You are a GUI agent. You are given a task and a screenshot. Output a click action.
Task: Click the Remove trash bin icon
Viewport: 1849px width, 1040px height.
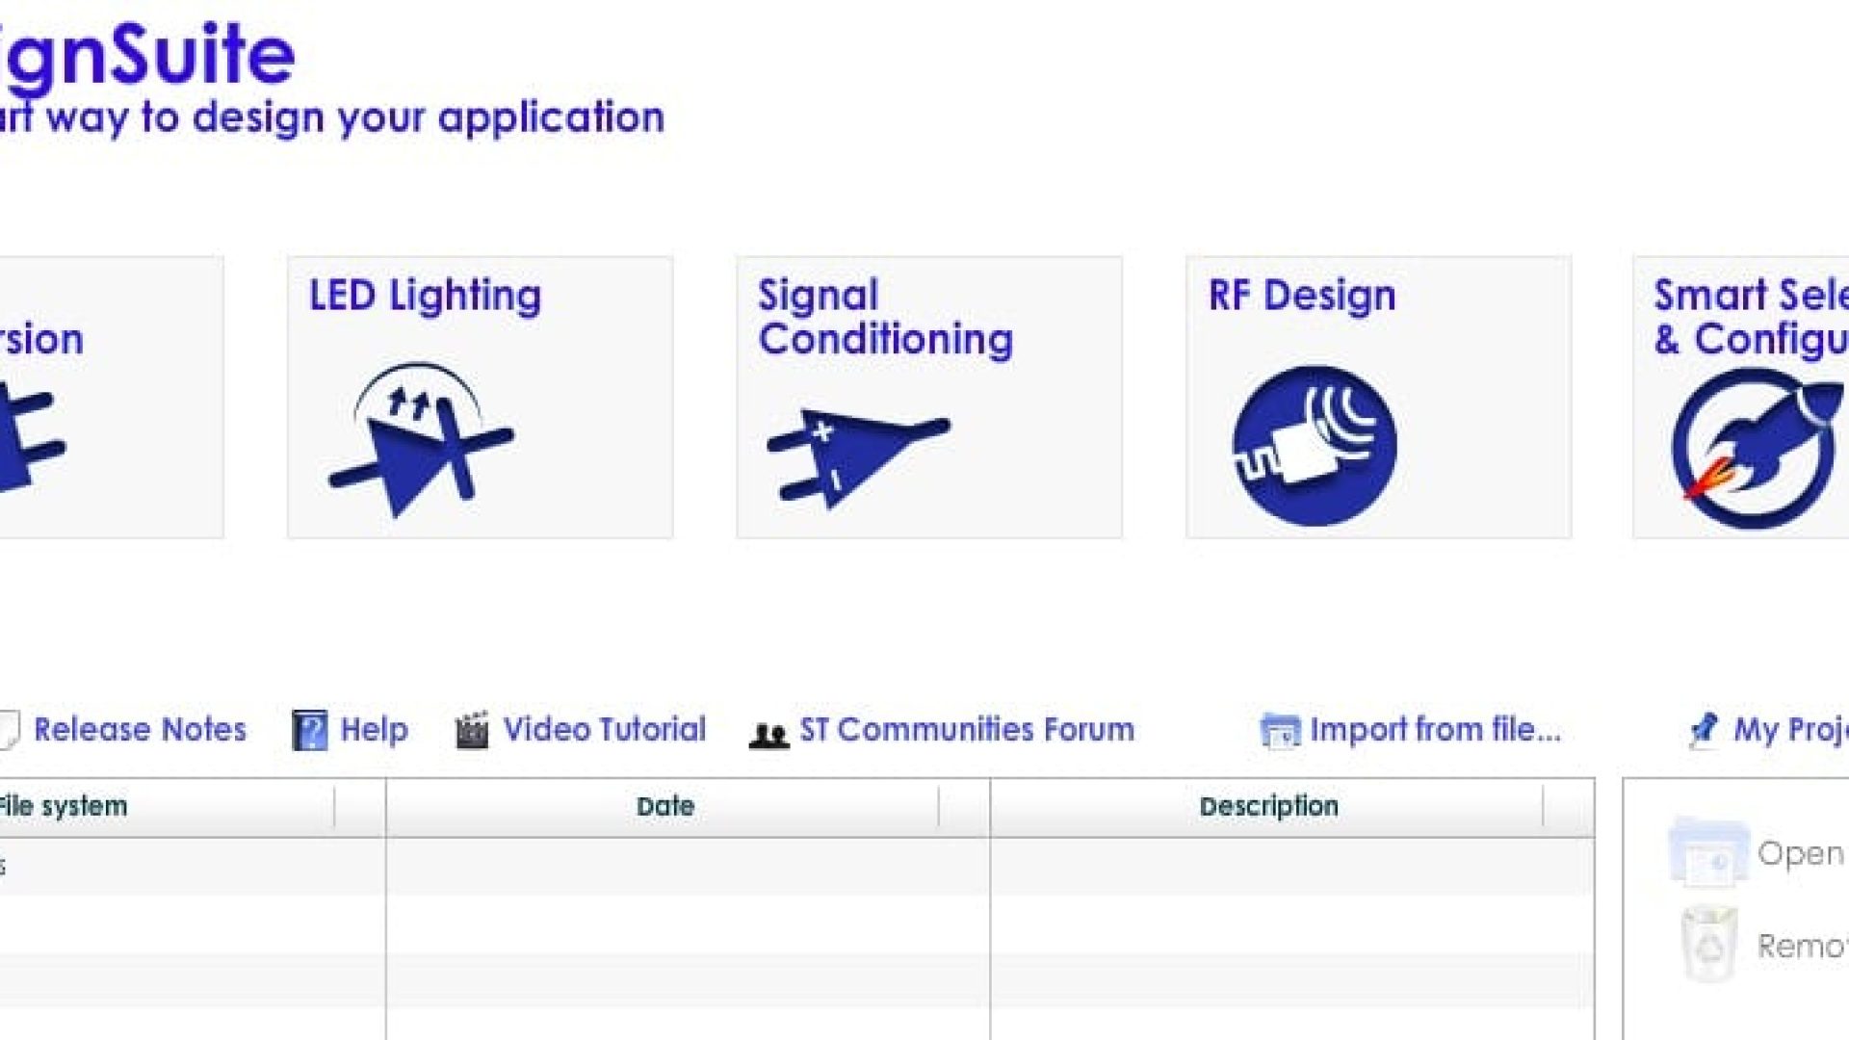[x=1709, y=945]
